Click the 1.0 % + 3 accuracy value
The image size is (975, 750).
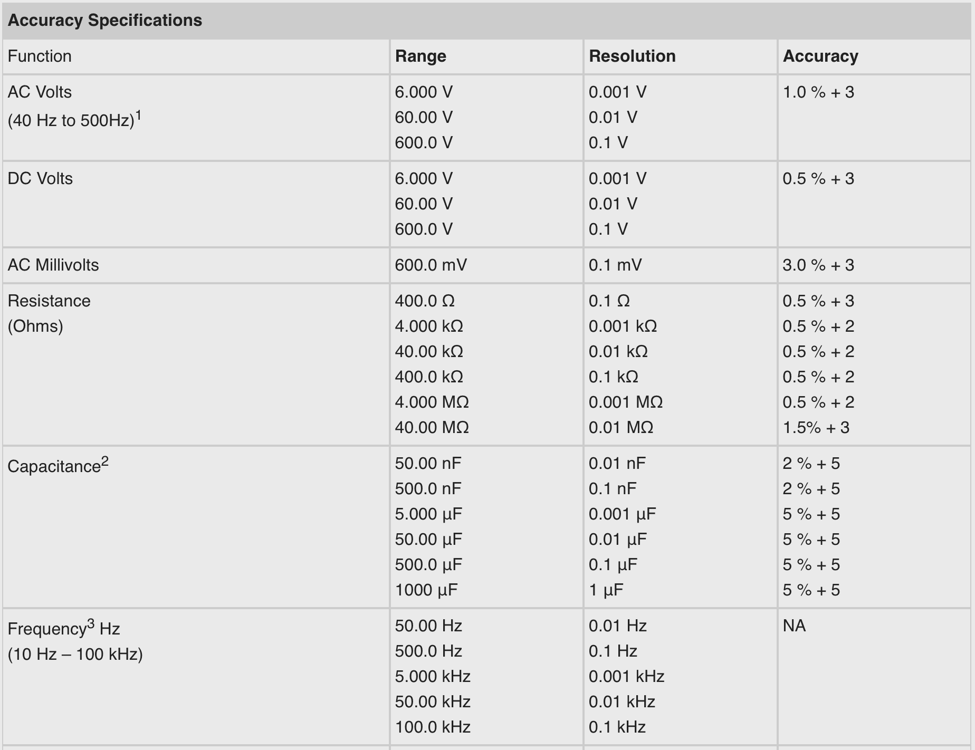818,92
